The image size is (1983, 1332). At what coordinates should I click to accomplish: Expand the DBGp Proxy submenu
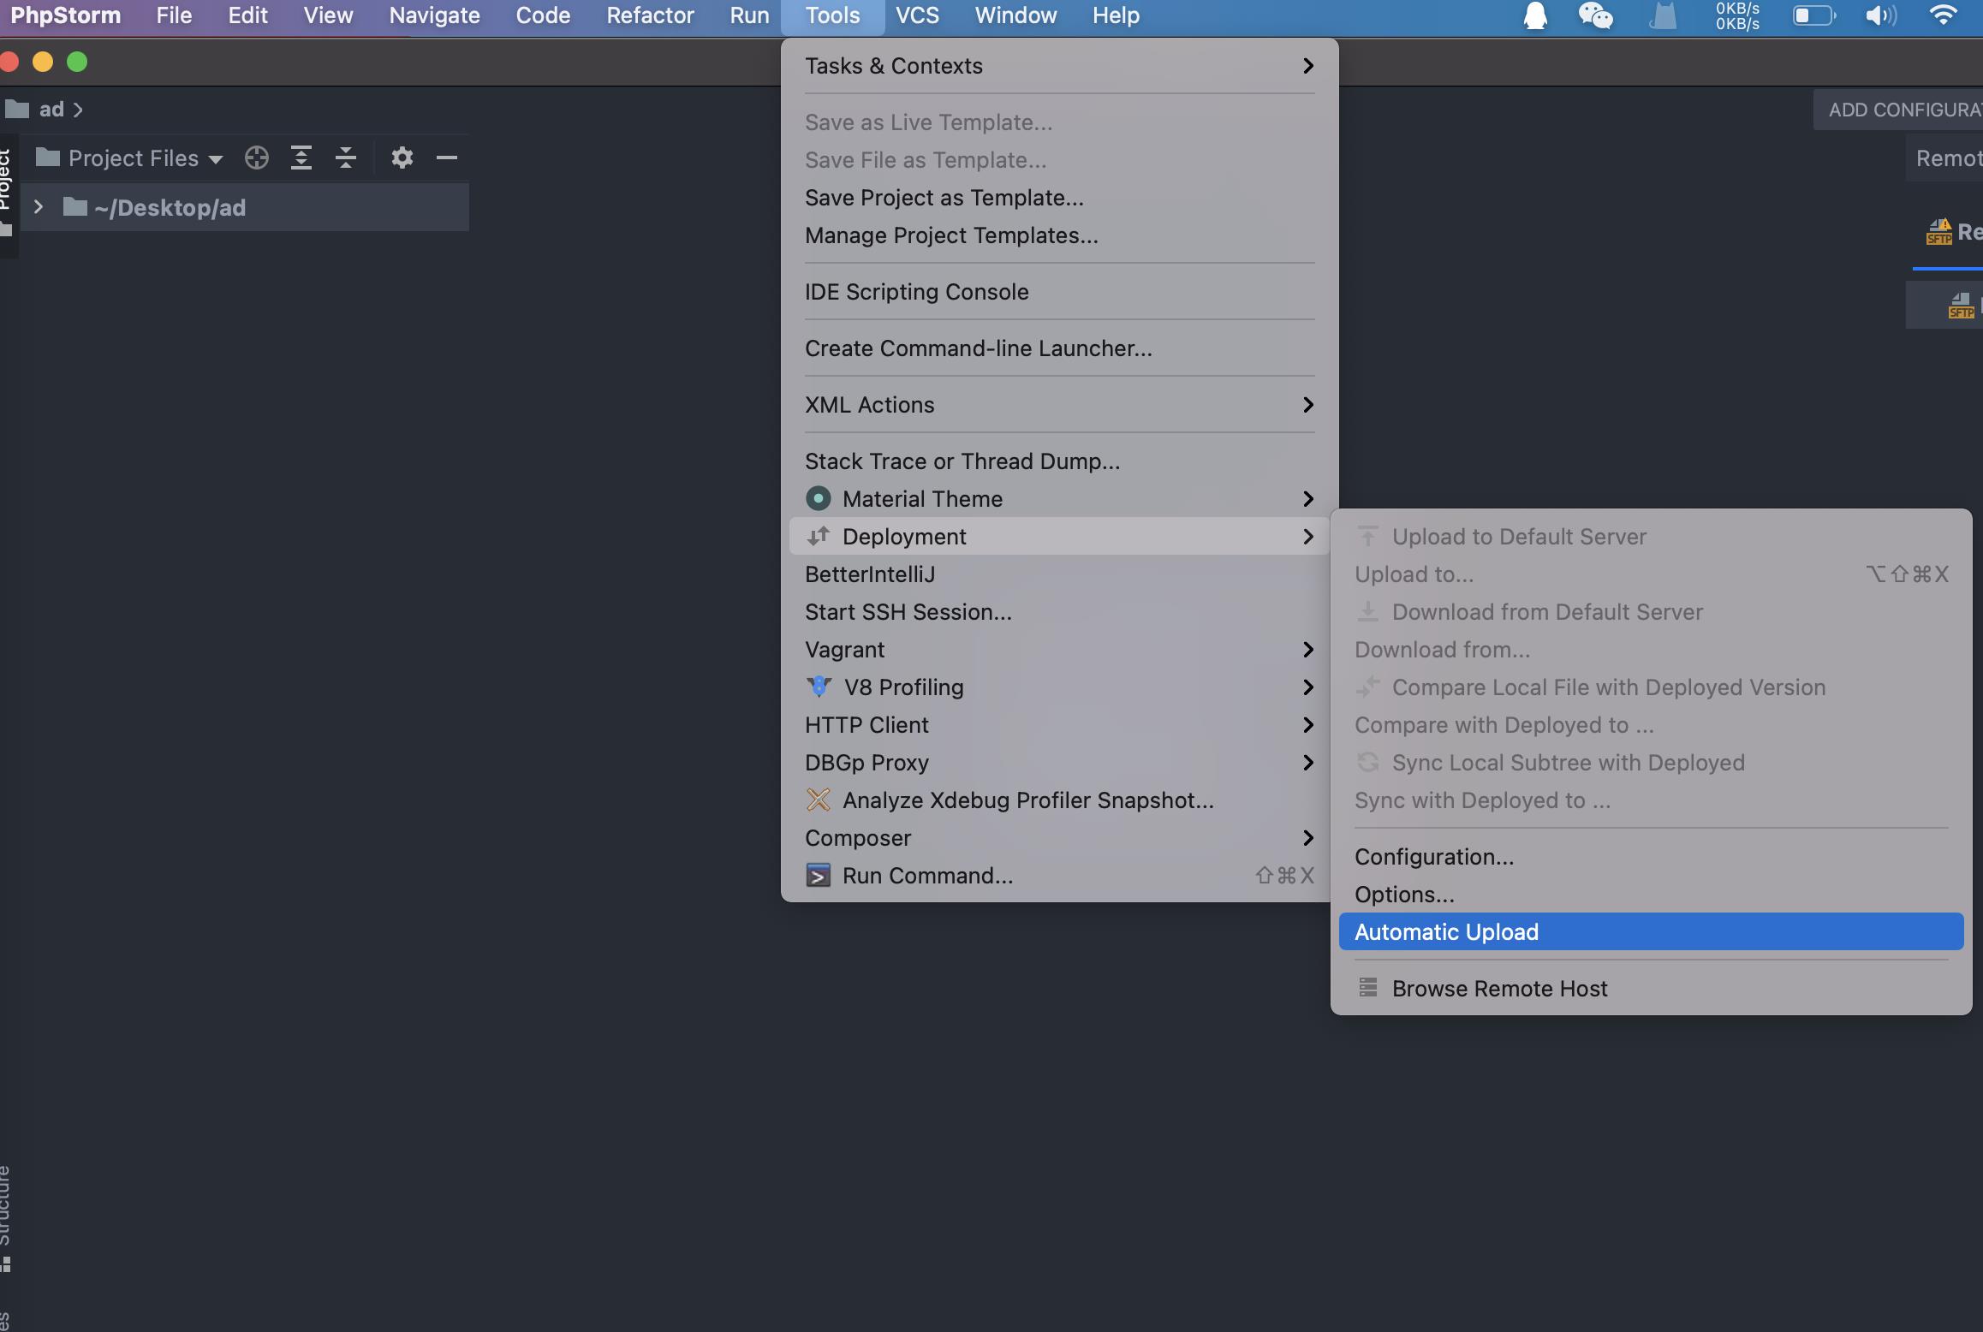pos(1060,763)
